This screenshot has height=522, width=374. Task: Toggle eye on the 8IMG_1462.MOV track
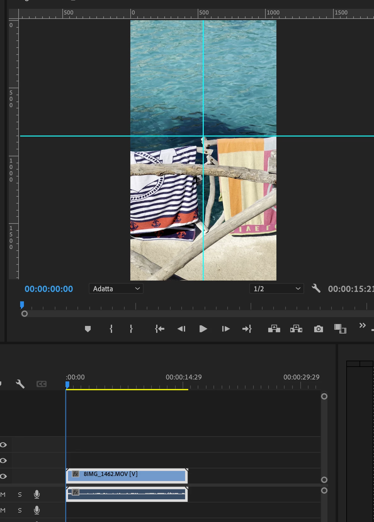coord(3,476)
